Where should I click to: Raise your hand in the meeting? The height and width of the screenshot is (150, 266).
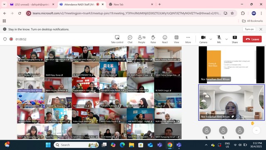coord(153,39)
